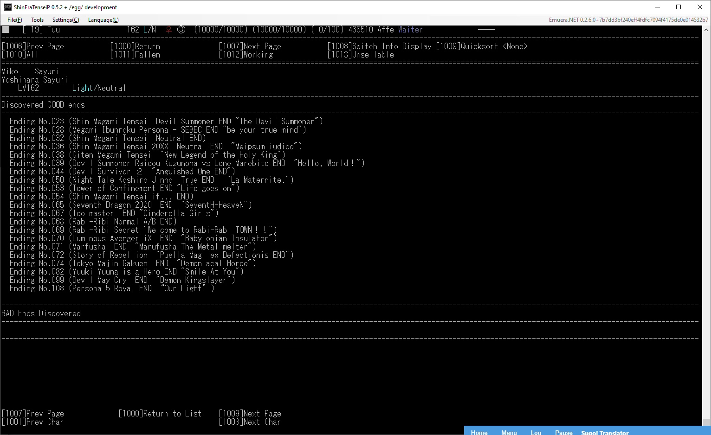Click Ending No.099 Devil May Cry
The image size is (711, 435).
(x=123, y=280)
